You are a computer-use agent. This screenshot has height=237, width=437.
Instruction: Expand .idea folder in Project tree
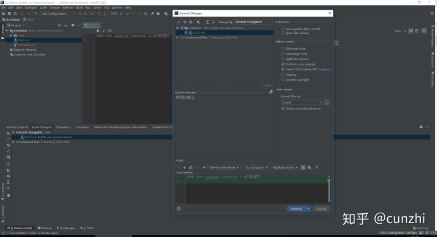tap(11, 35)
